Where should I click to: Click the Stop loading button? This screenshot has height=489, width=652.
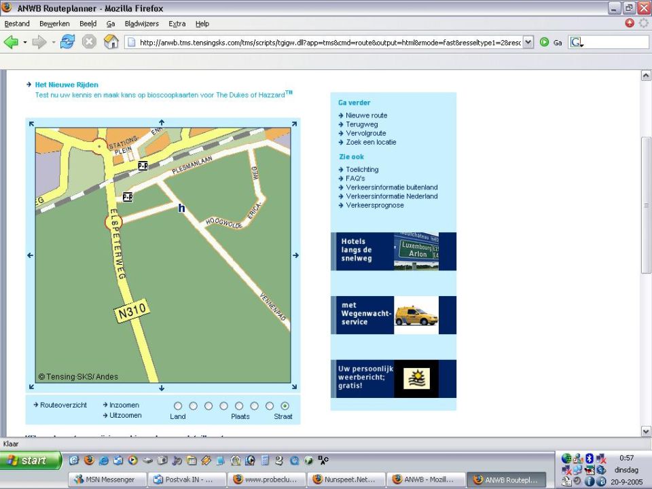click(89, 42)
